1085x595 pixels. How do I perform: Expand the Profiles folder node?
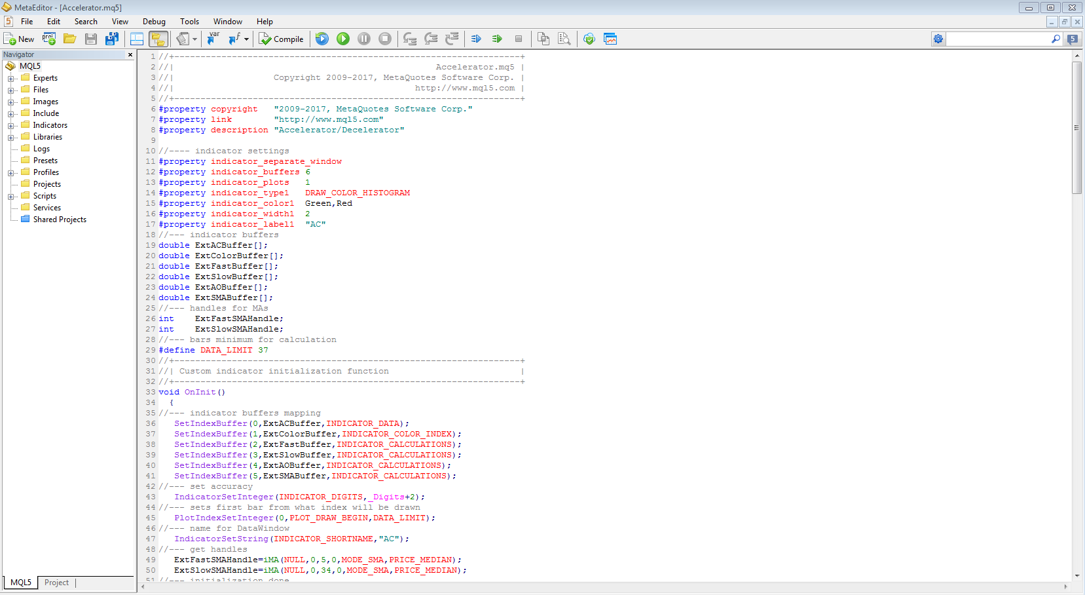(10, 173)
